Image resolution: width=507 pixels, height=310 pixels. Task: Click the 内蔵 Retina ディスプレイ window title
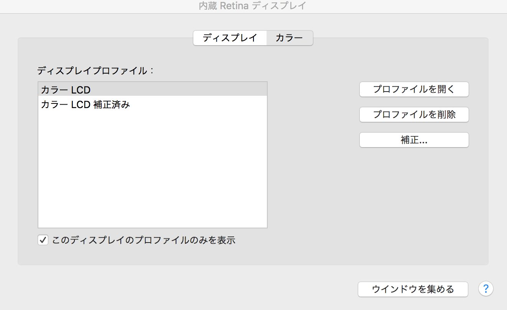click(x=253, y=6)
